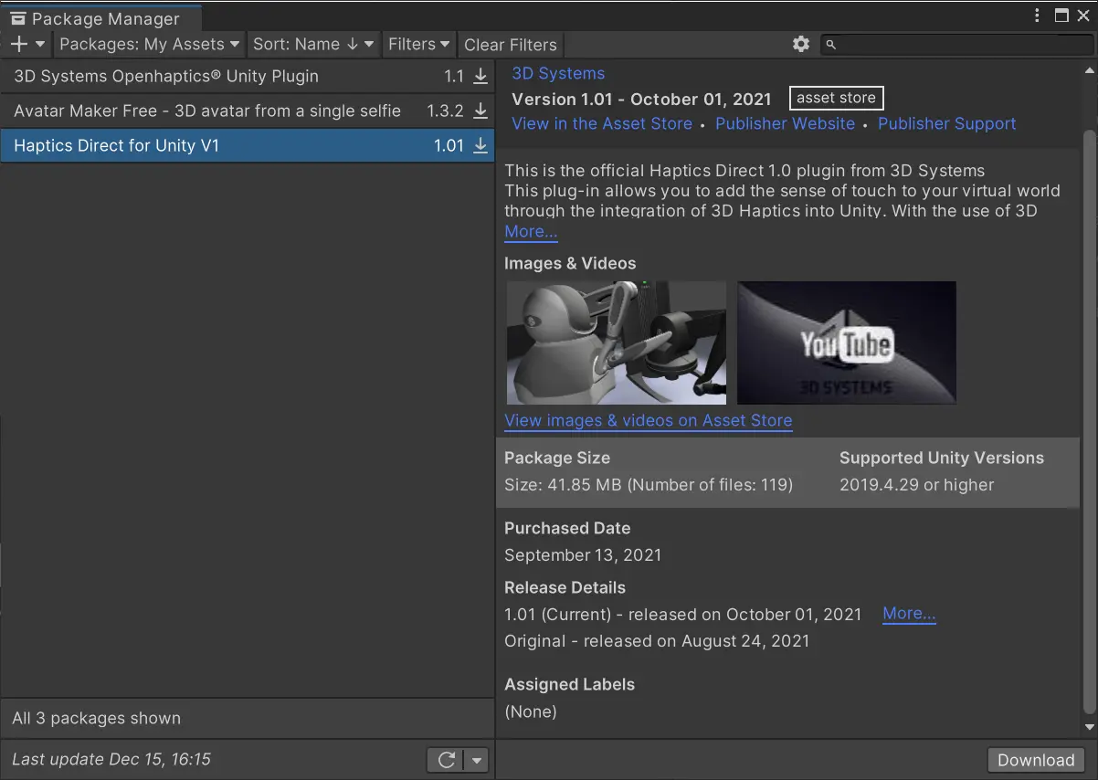Click the '(None)' assigned labels value
1098x780 pixels.
(531, 711)
